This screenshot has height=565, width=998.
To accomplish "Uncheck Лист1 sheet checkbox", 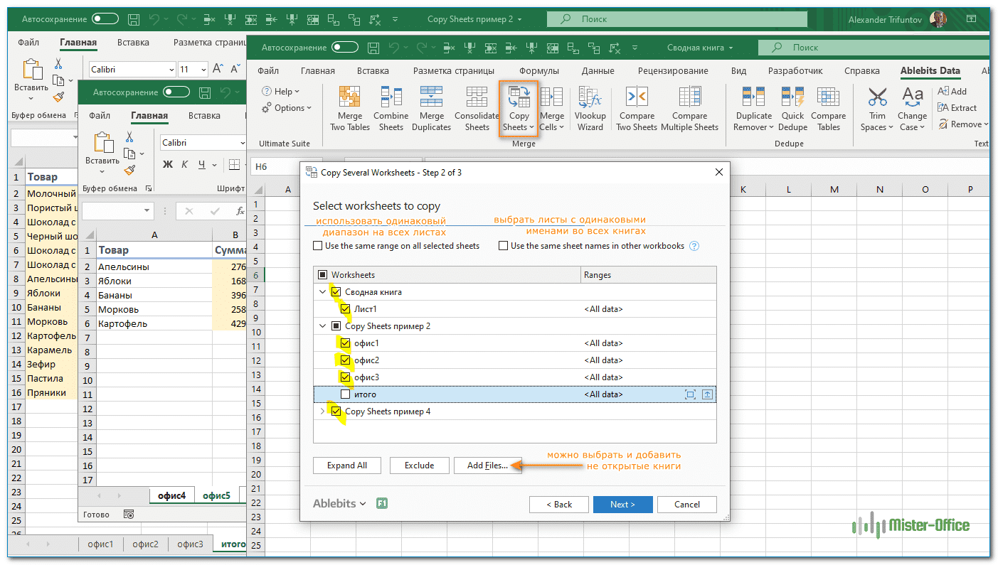I will 346,309.
